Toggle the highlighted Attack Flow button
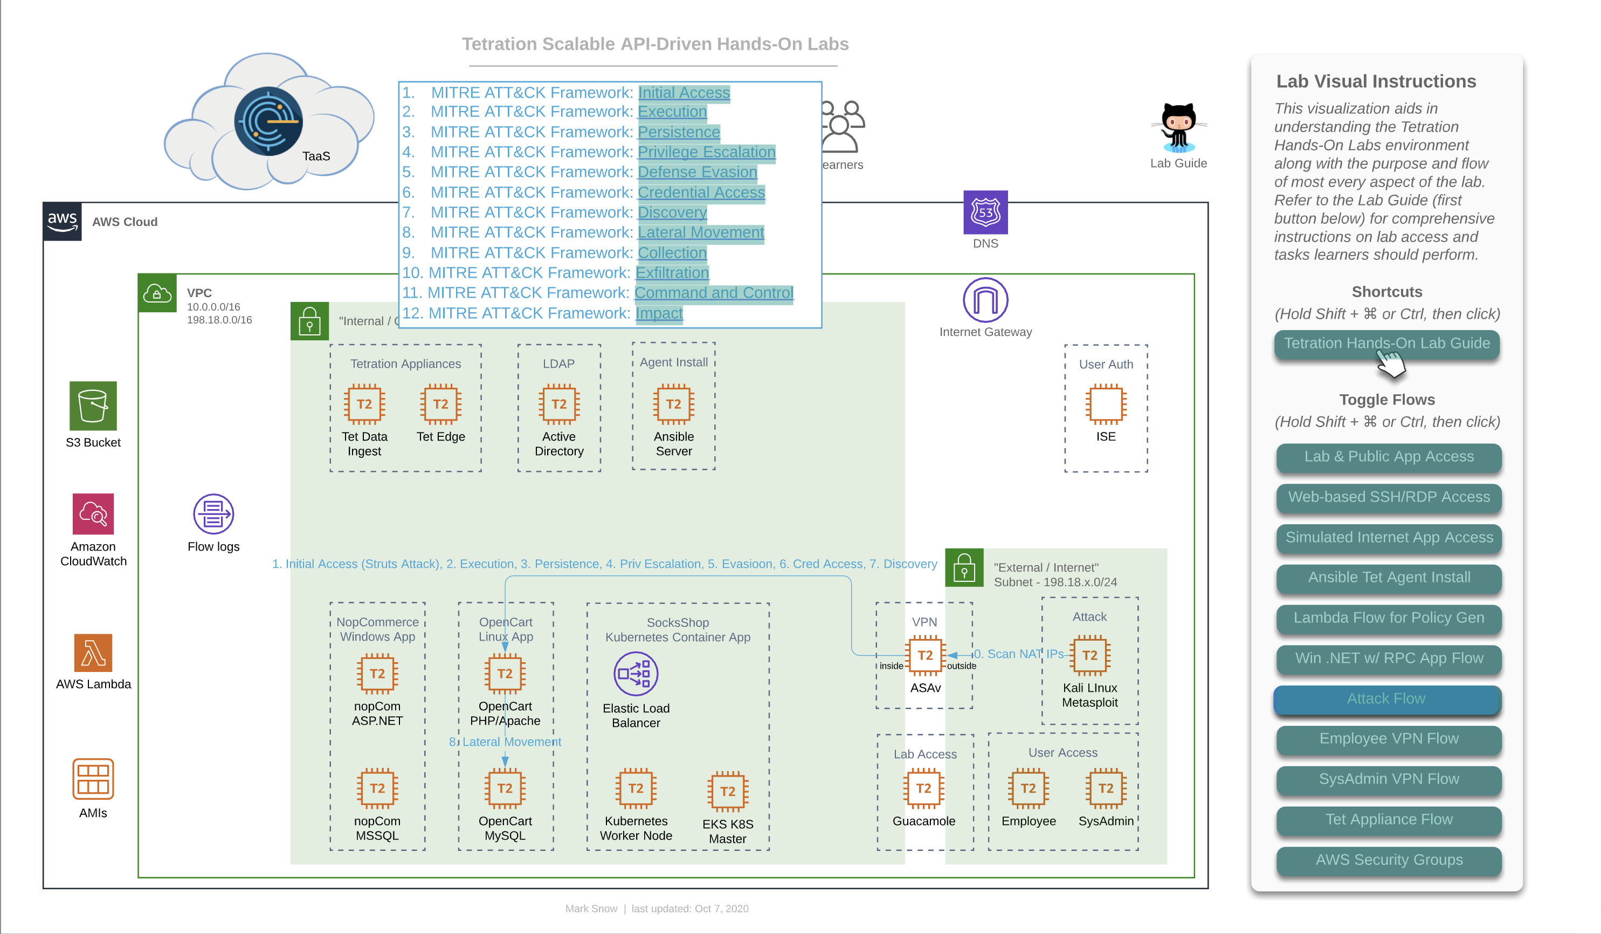The image size is (1601, 934). pos(1387,699)
